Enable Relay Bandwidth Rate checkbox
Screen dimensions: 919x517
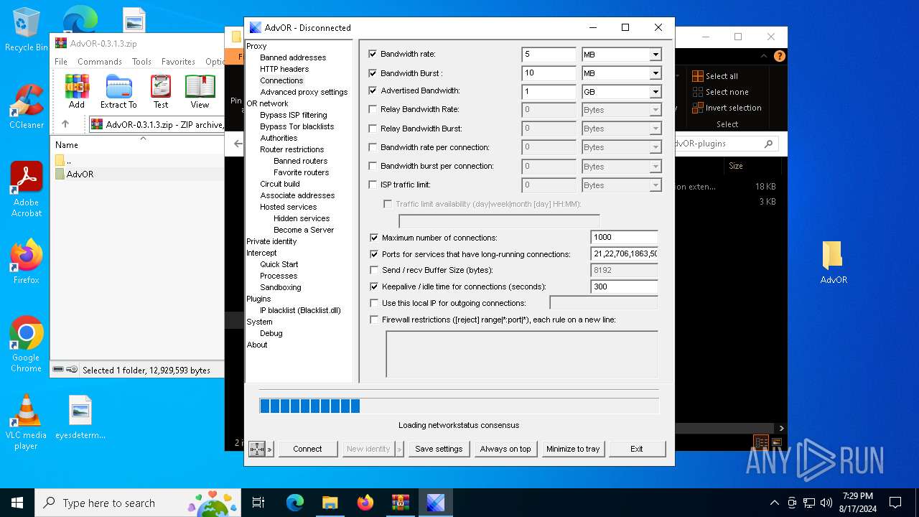[373, 110]
